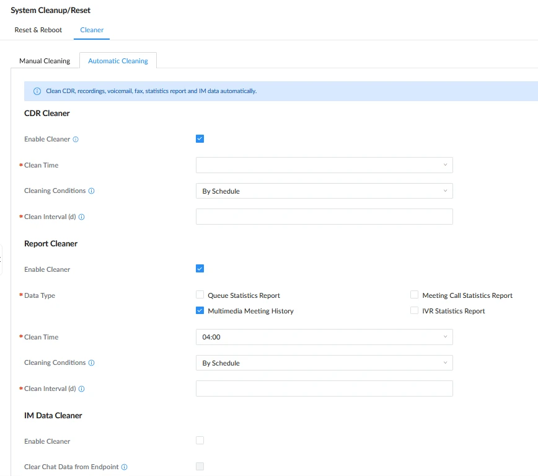
Task: Click info icon beside CDR Clean Interval (d)
Action: coord(81,217)
